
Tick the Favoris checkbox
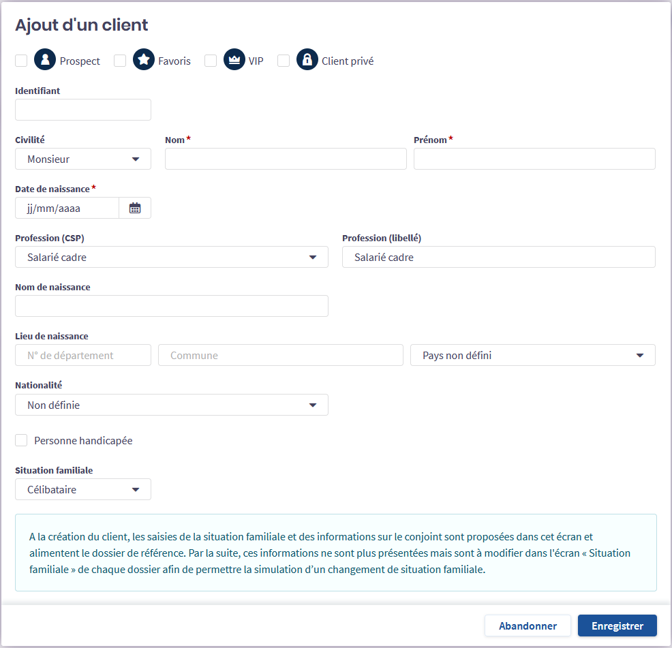click(120, 61)
